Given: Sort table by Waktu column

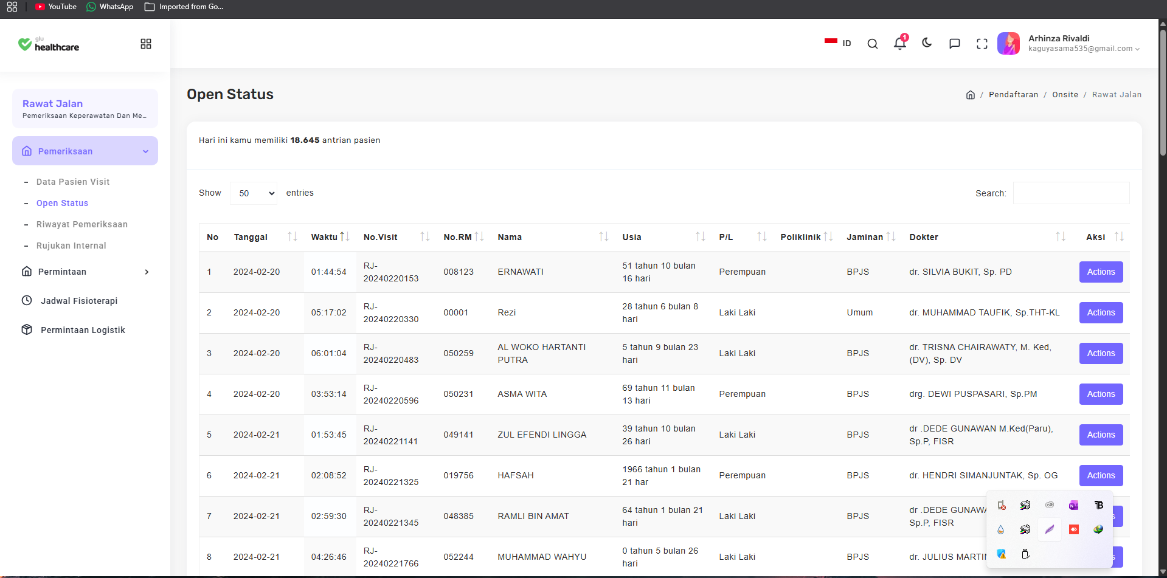Looking at the screenshot, I should coord(330,237).
